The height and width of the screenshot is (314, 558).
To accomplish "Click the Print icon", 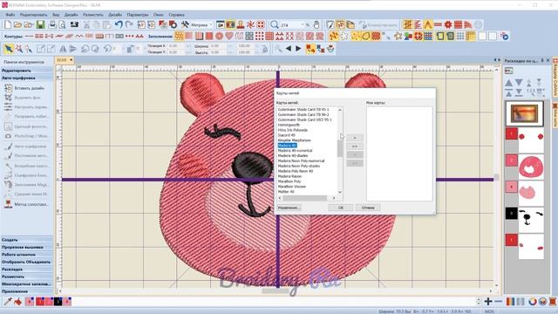I will pyautogui.click(x=52, y=24).
